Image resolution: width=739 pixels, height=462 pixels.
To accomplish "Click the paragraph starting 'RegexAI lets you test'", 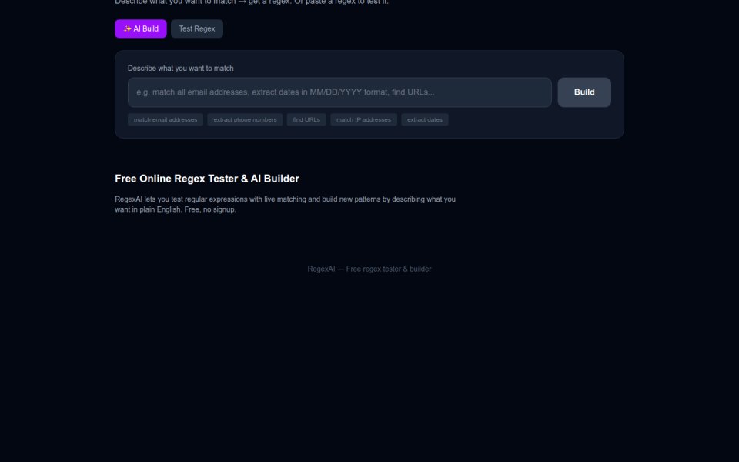I will pos(285,204).
